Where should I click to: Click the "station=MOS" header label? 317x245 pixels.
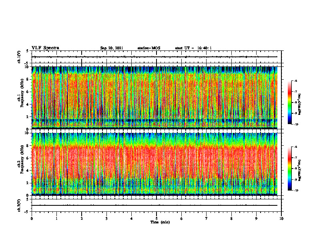[x=149, y=48]
